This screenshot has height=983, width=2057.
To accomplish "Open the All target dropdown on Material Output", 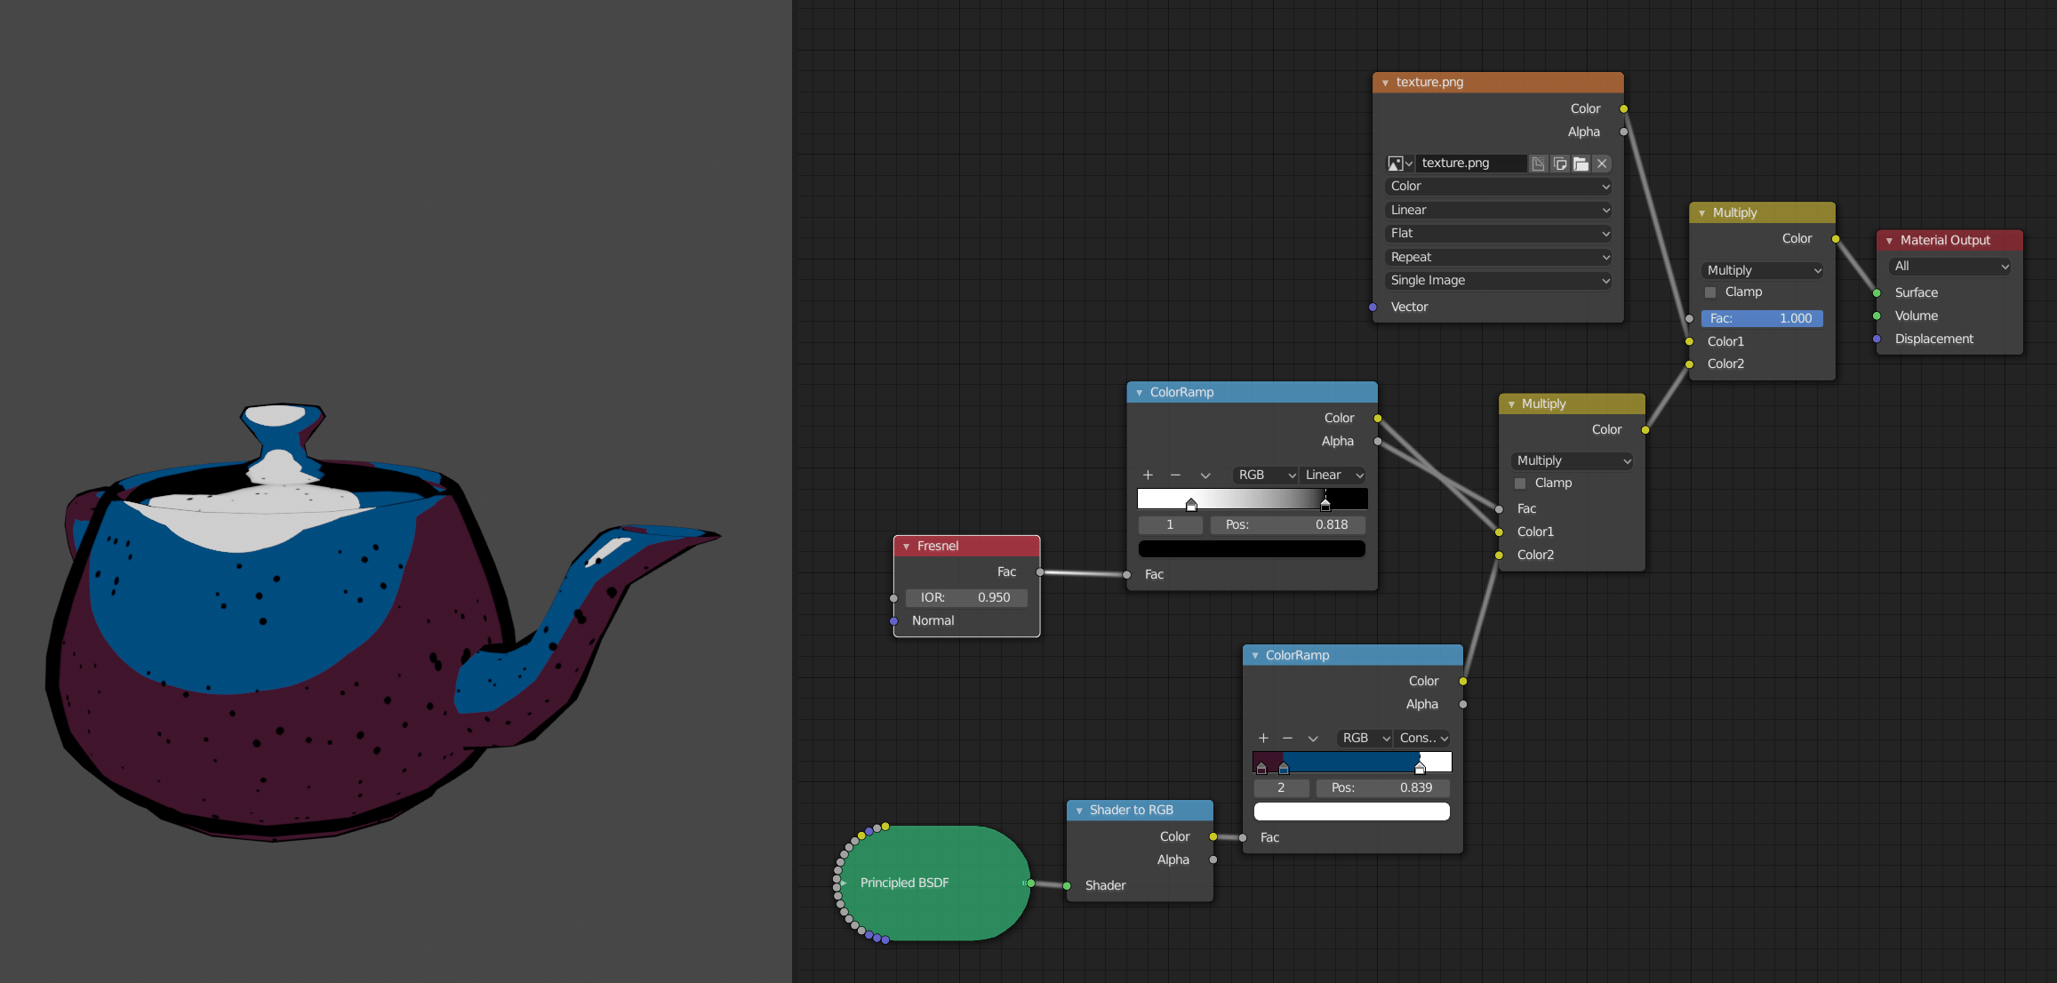I will click(x=1949, y=266).
